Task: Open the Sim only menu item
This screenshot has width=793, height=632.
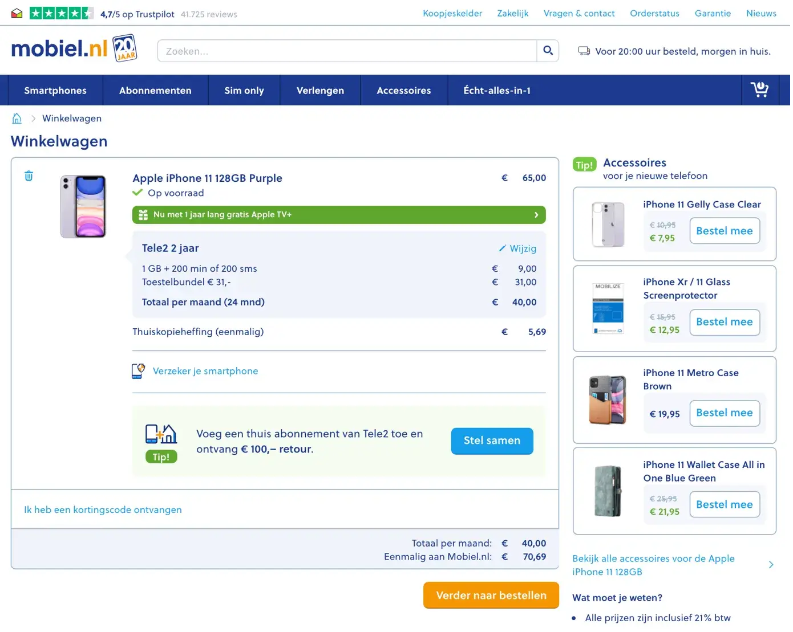Action: pyautogui.click(x=244, y=91)
